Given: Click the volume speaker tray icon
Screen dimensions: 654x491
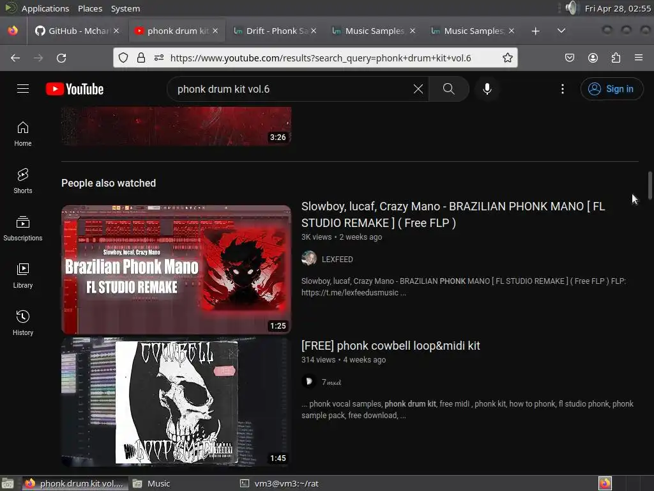Looking at the screenshot, I should point(572,8).
